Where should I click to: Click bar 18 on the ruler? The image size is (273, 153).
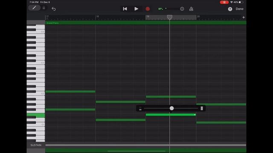(x=98, y=17)
